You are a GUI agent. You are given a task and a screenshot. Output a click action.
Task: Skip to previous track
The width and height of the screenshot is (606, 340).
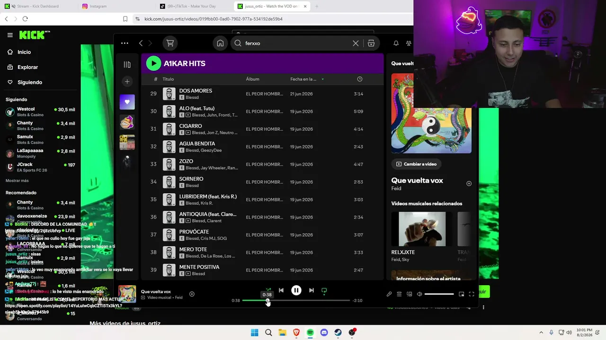click(x=281, y=290)
